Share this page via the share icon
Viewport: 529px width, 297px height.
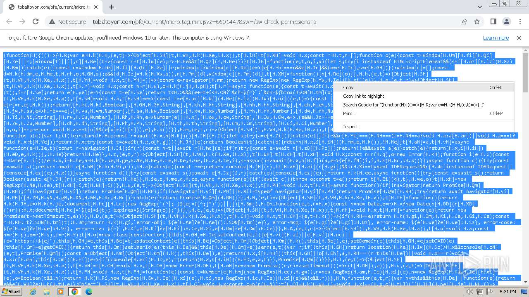464,21
